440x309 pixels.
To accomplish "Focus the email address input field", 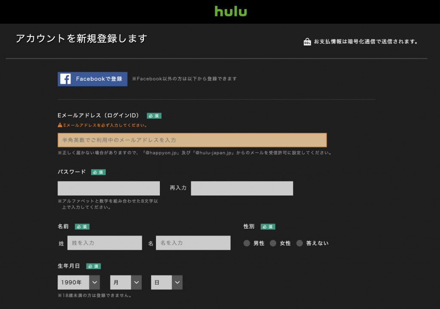I will [192, 140].
